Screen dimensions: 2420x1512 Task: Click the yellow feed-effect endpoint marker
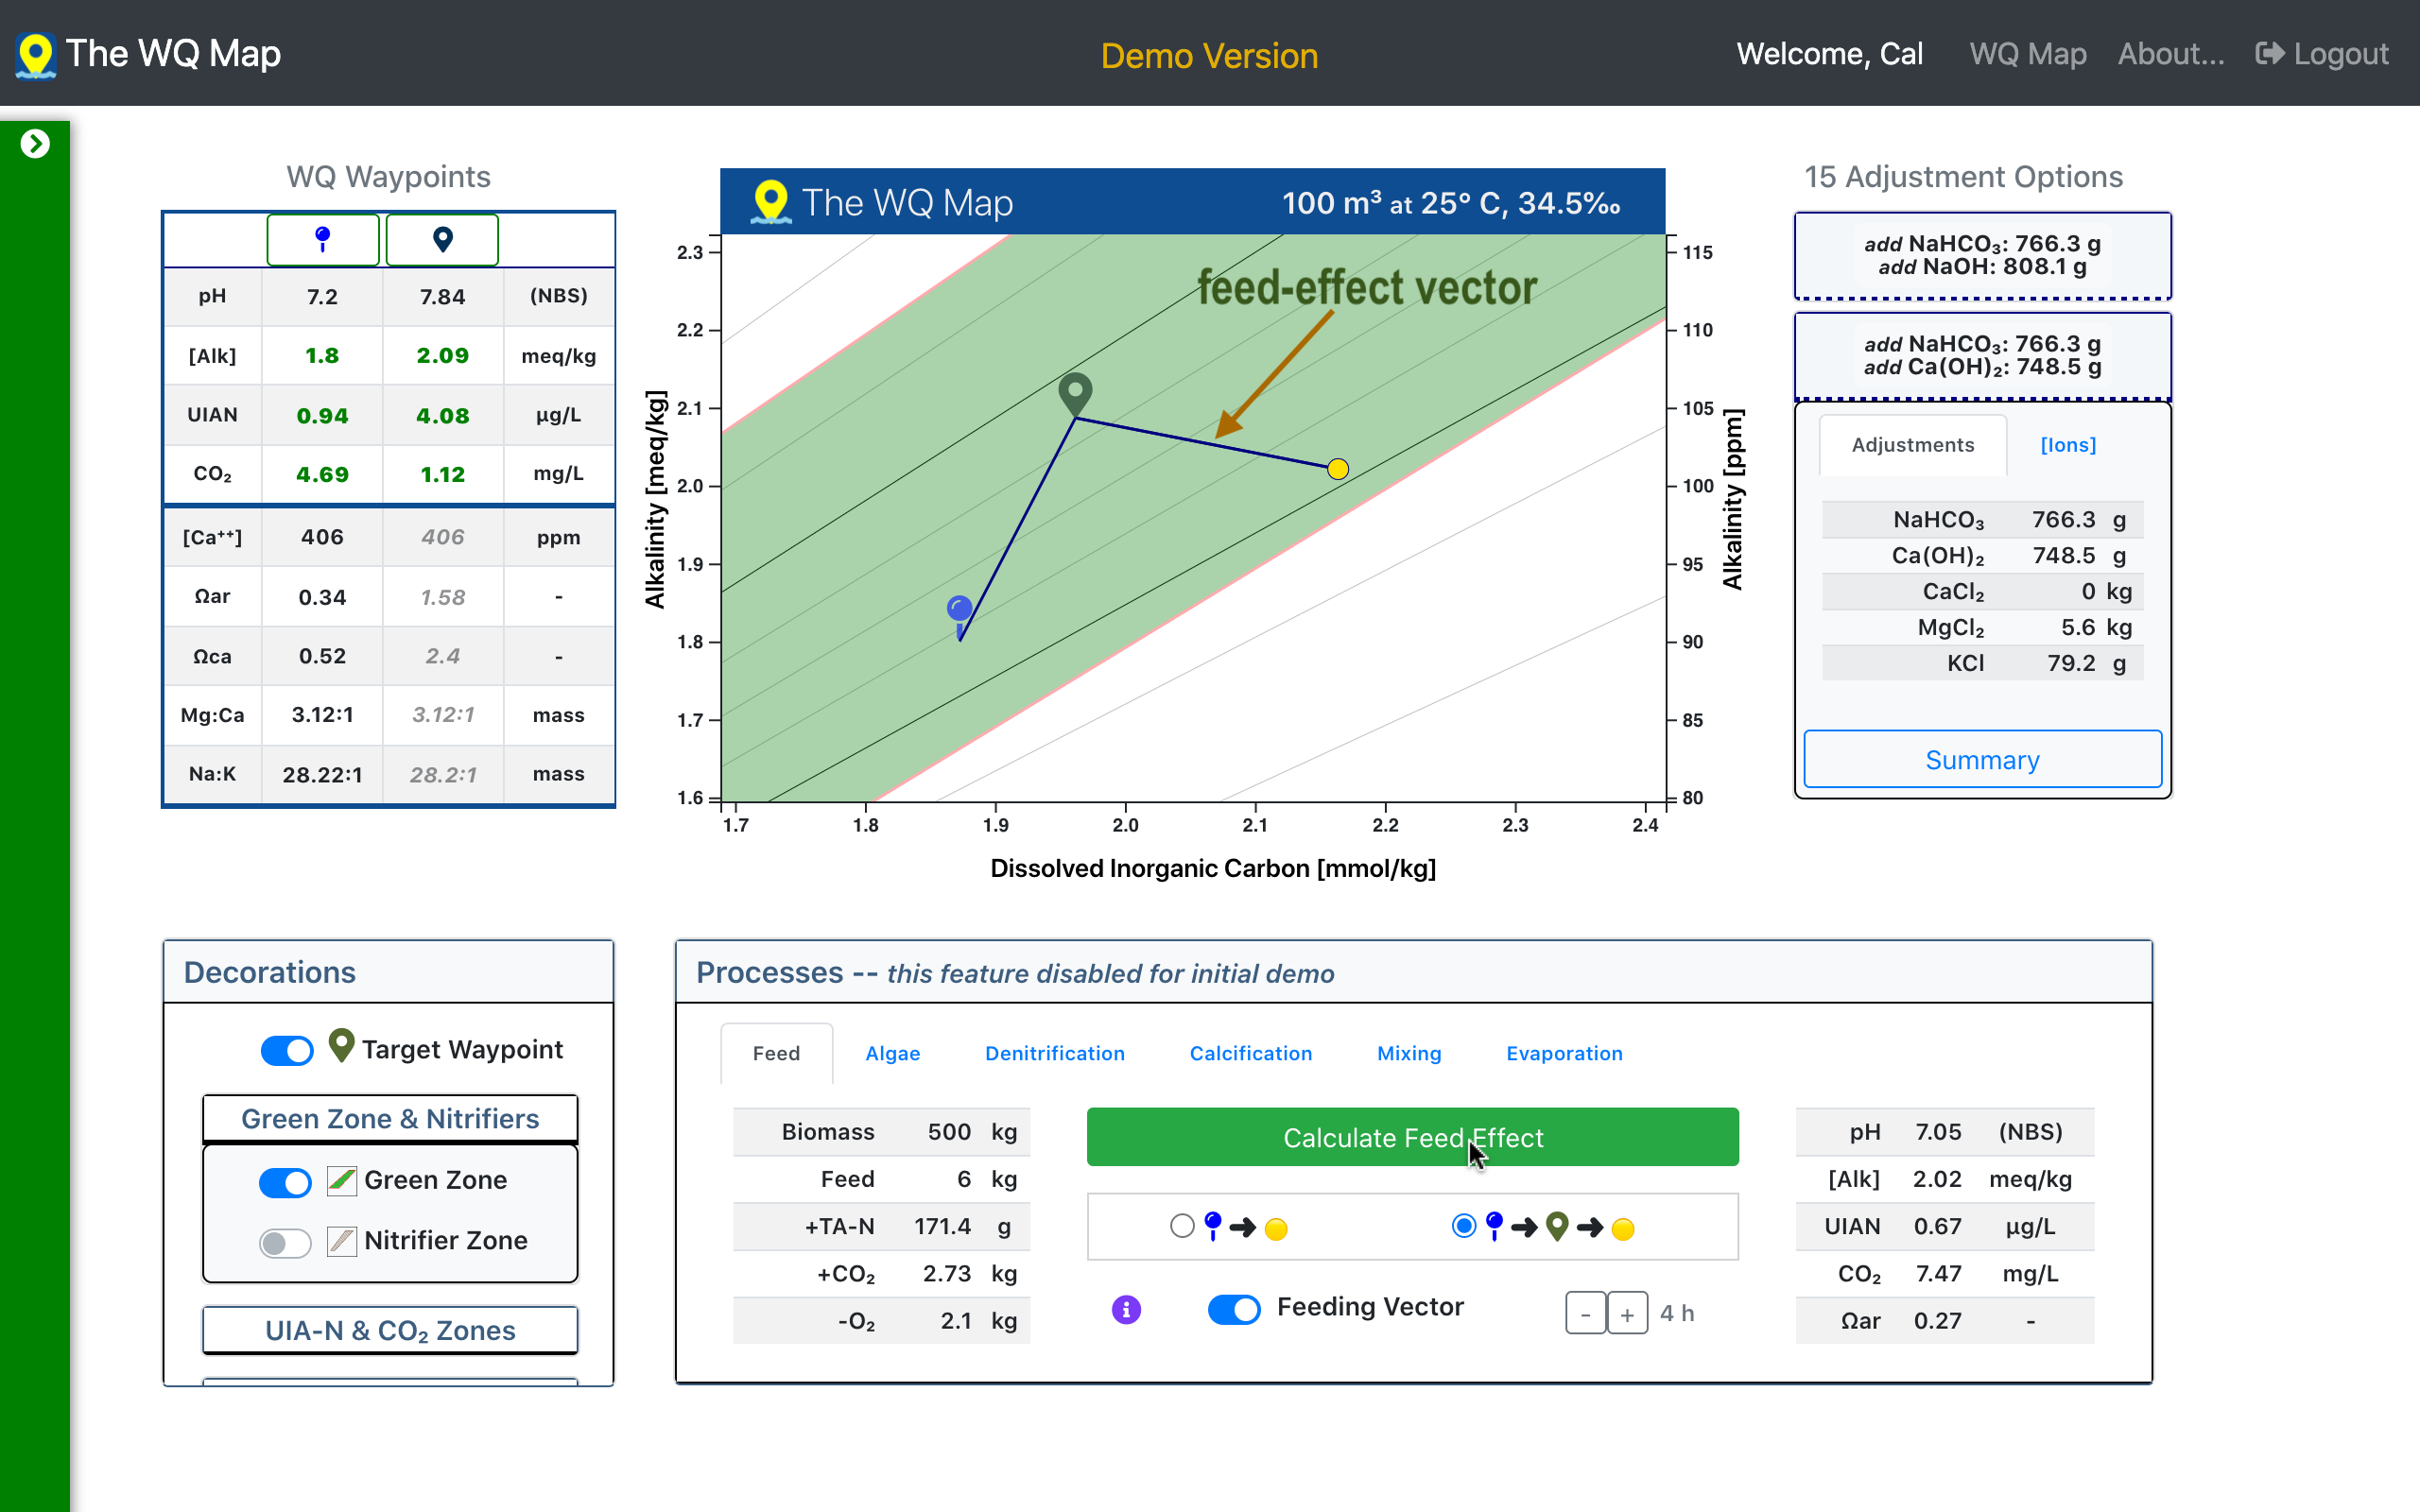coord(1337,469)
